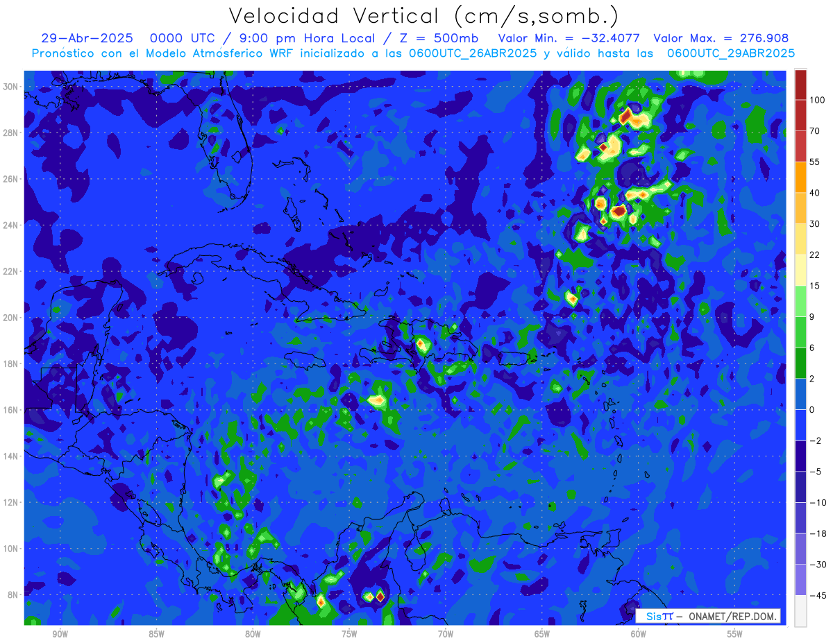Viewport: 833px width, 643px height.
Task: Click the "8N" latitude label
Action: (14, 595)
